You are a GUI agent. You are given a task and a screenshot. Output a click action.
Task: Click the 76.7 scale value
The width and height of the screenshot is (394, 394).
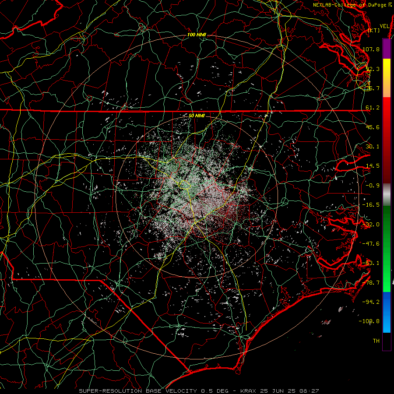[373, 88]
